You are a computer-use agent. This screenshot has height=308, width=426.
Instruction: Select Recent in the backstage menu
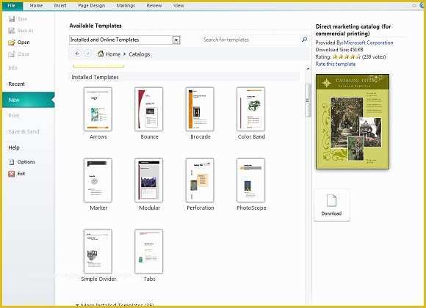coord(17,84)
